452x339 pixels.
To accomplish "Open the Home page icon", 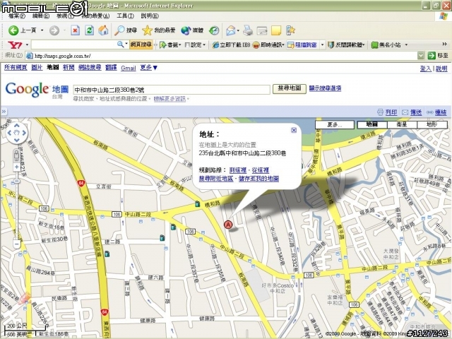I will tap(103, 30).
